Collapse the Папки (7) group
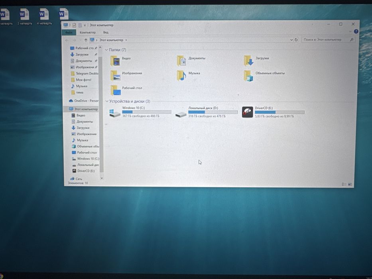 pos(106,50)
